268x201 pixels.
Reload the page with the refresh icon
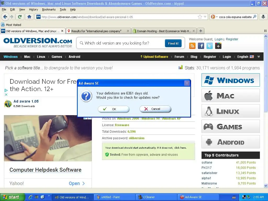coord(20,17)
